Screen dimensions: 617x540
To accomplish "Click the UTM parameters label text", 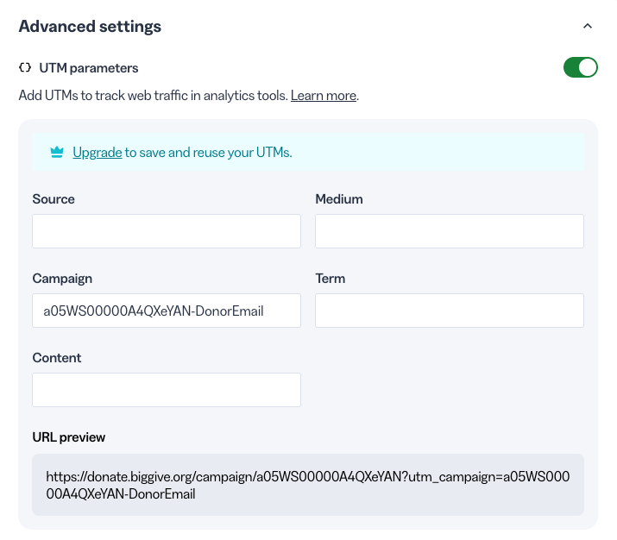I will [89, 67].
